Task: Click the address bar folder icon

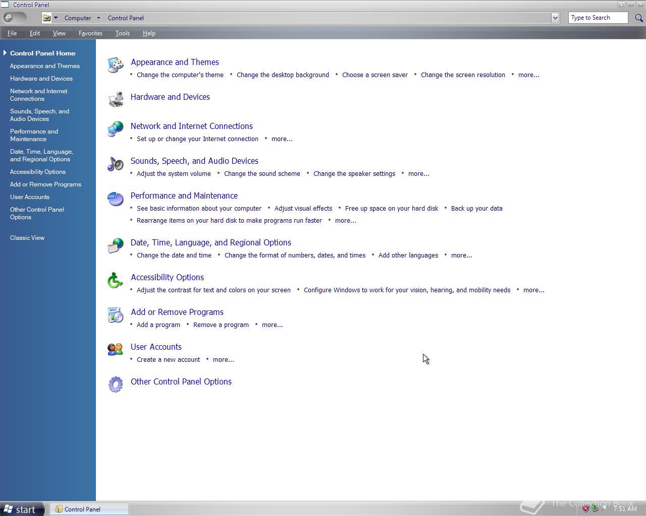Action: pyautogui.click(x=46, y=18)
